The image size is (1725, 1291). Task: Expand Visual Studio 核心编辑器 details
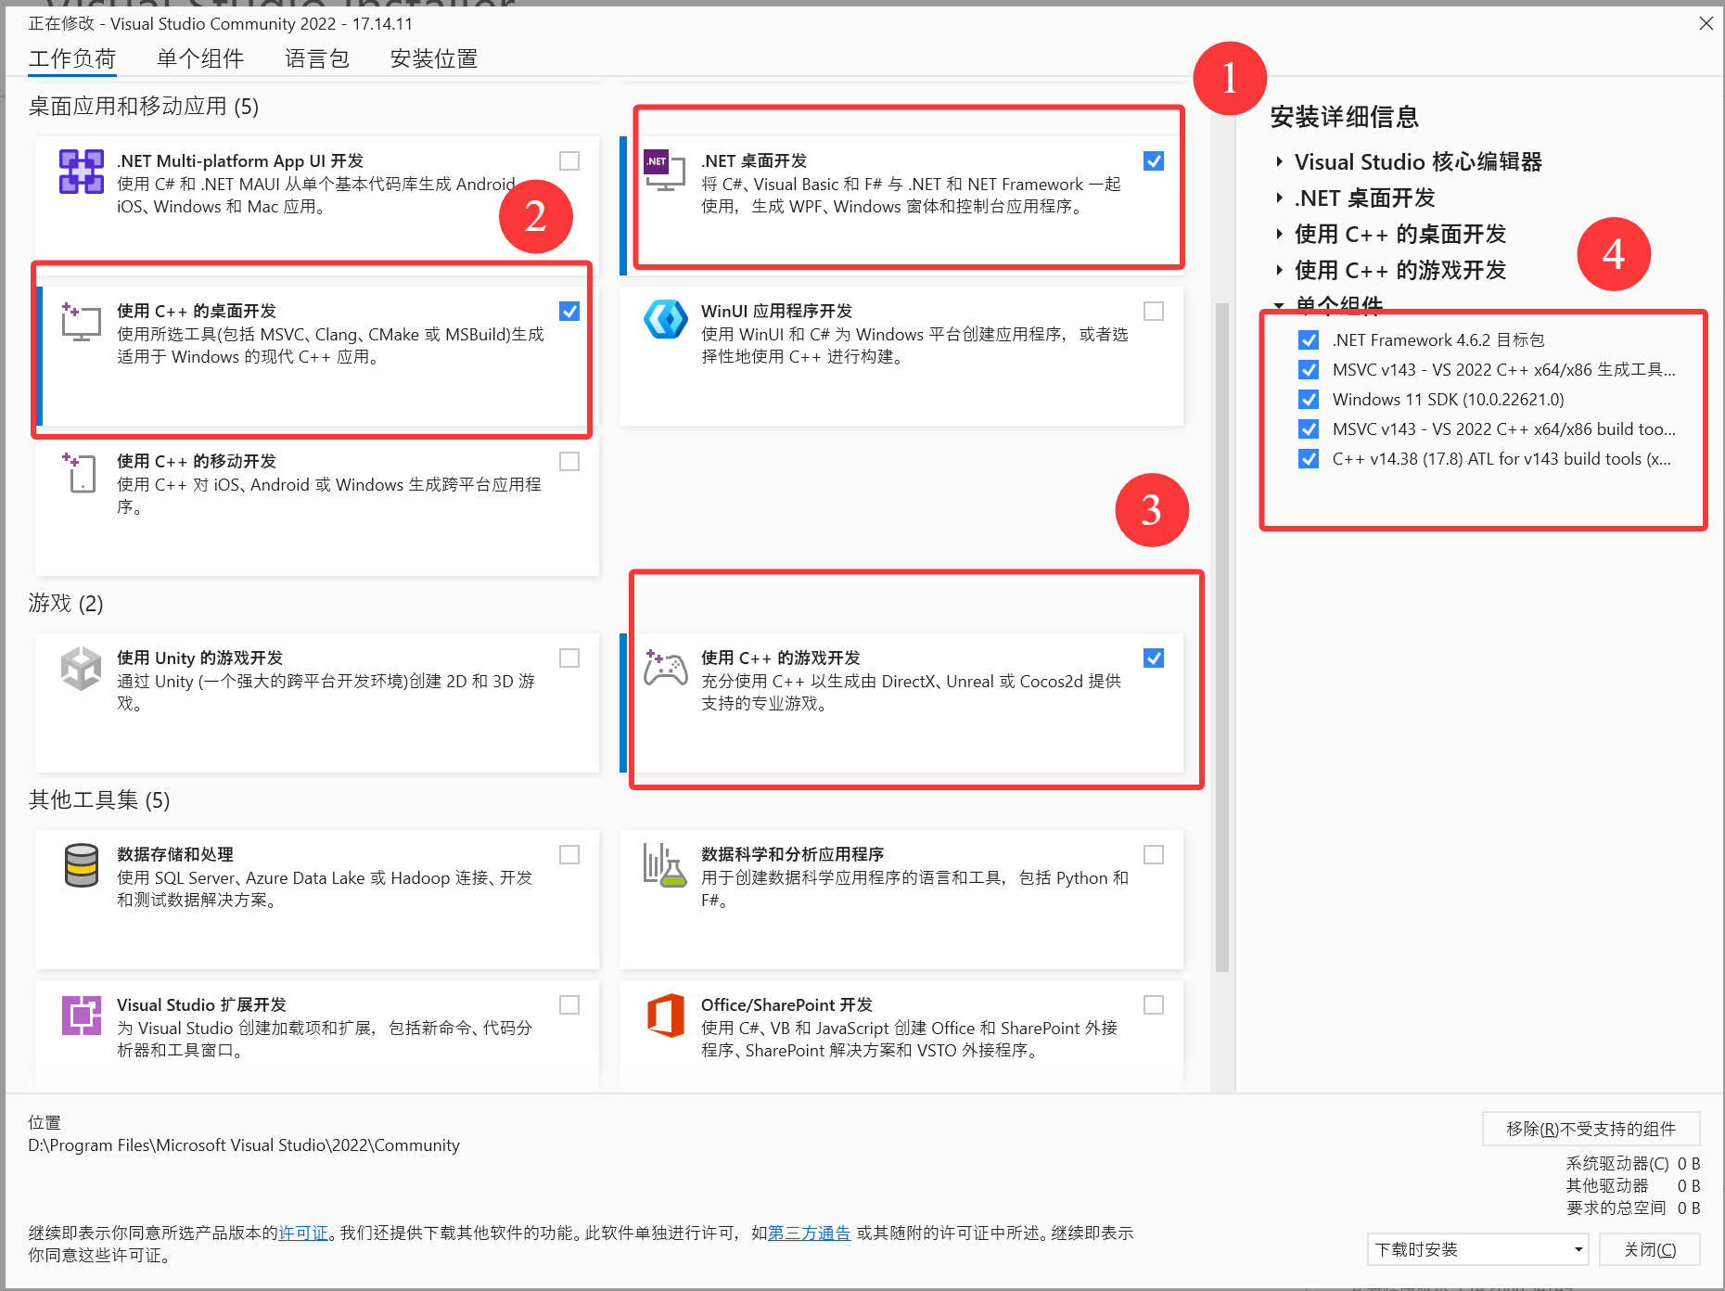1280,162
